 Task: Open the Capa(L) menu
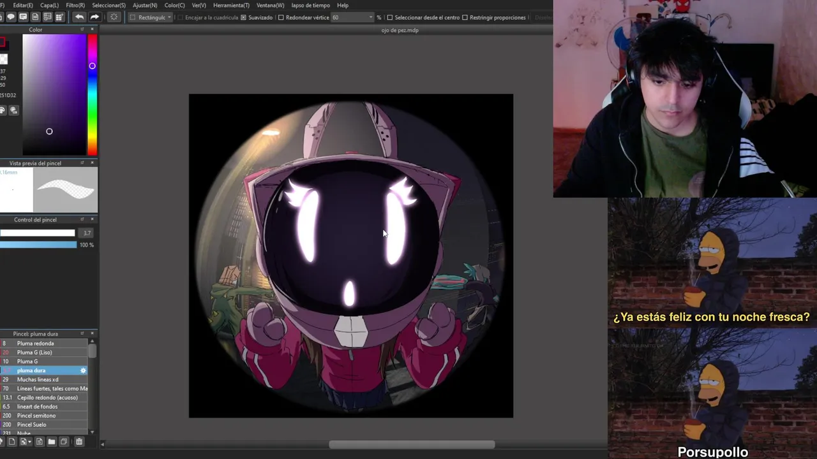(49, 5)
